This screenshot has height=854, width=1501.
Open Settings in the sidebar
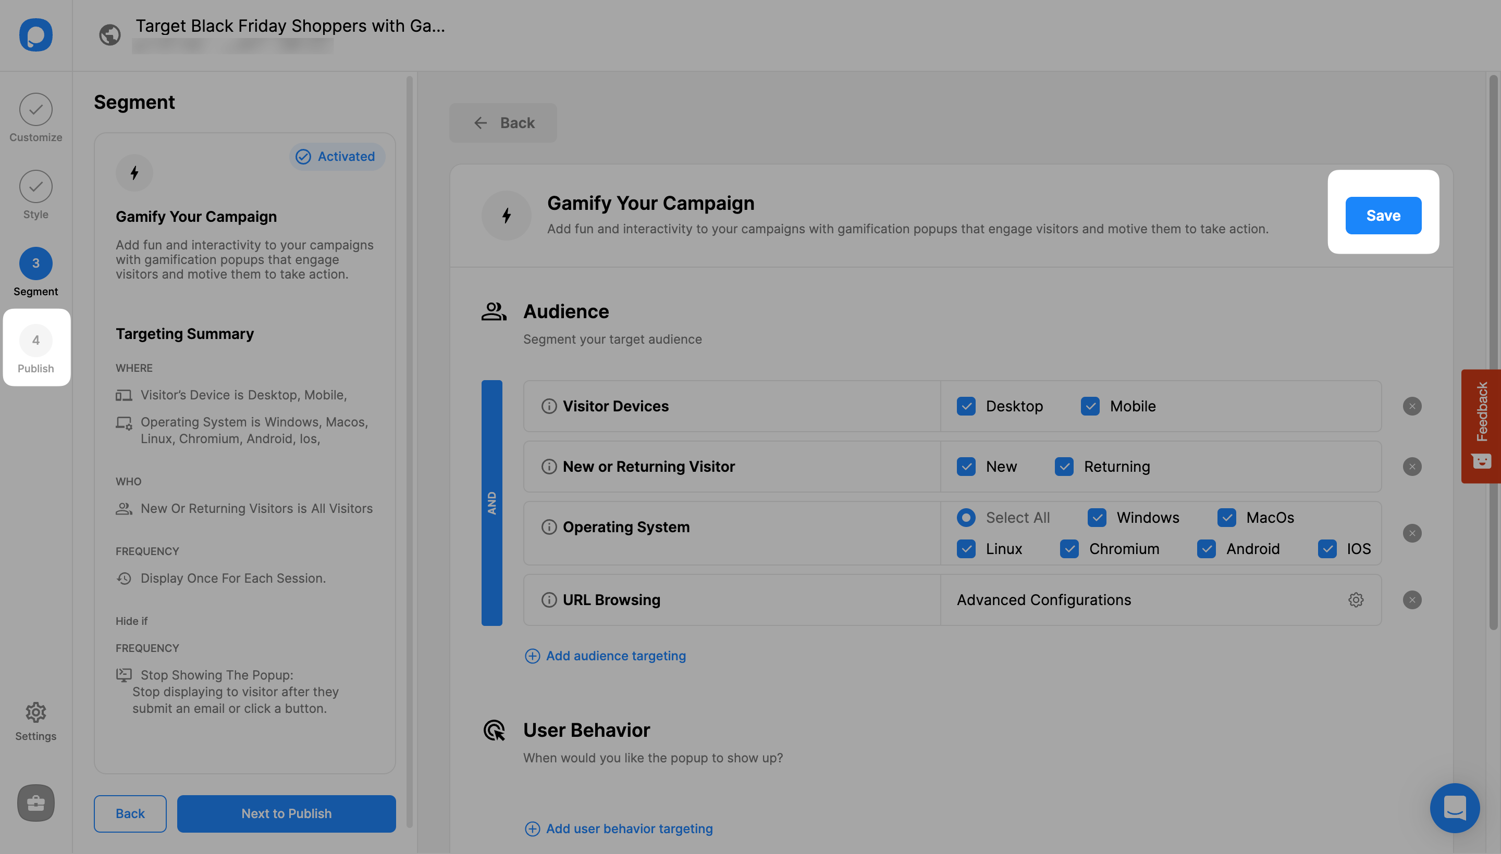click(x=36, y=722)
